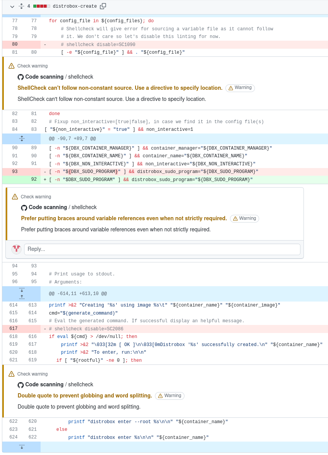This screenshot has width=328, height=455.
Task: Click the 'if eval ${cmd} > /dev/null; then' line
Action: pyautogui.click(x=93, y=336)
